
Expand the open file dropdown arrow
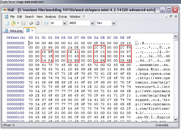pos(18,23)
